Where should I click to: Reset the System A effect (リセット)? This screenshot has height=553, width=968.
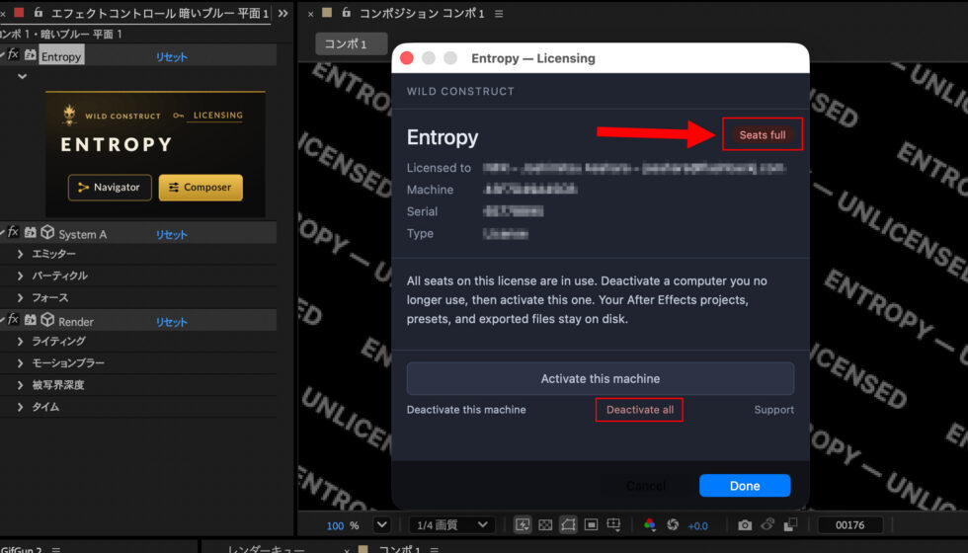coord(171,235)
